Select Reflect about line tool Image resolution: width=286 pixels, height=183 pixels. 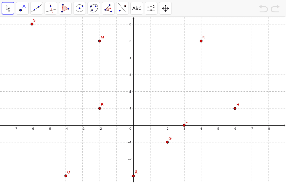(x=122, y=8)
